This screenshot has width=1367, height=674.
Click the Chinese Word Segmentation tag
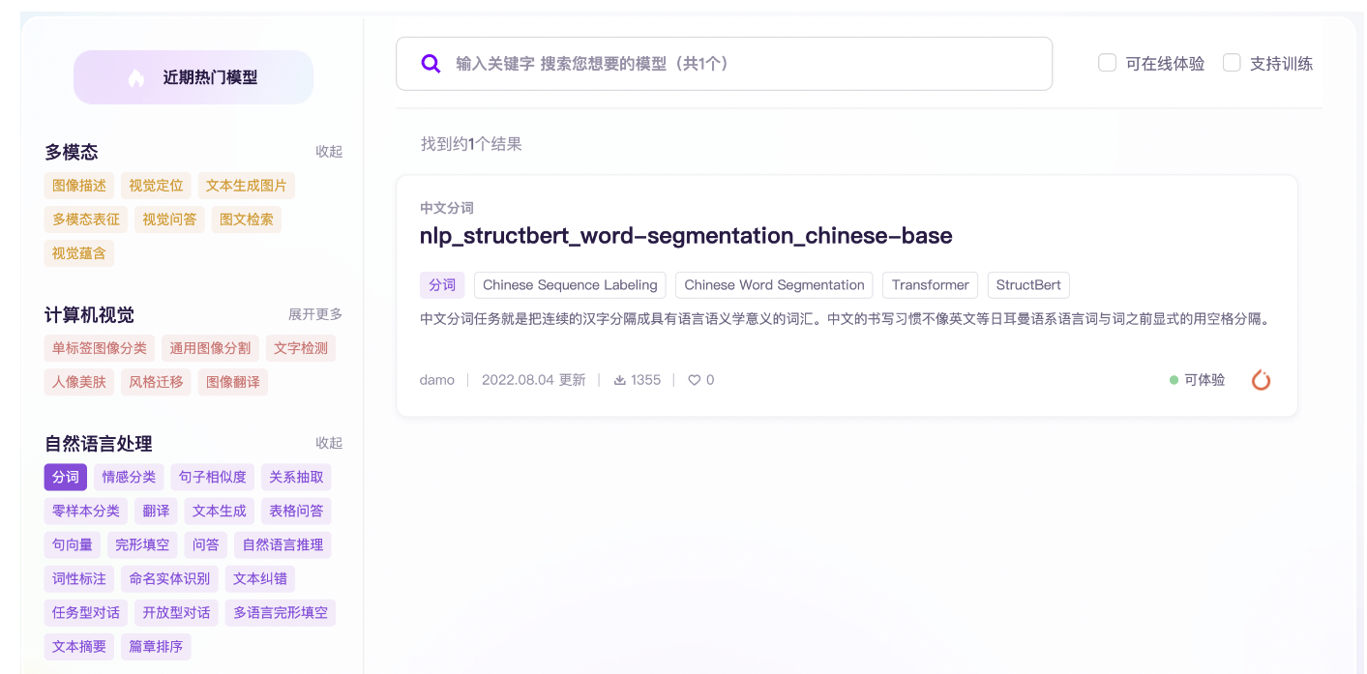[x=774, y=285]
